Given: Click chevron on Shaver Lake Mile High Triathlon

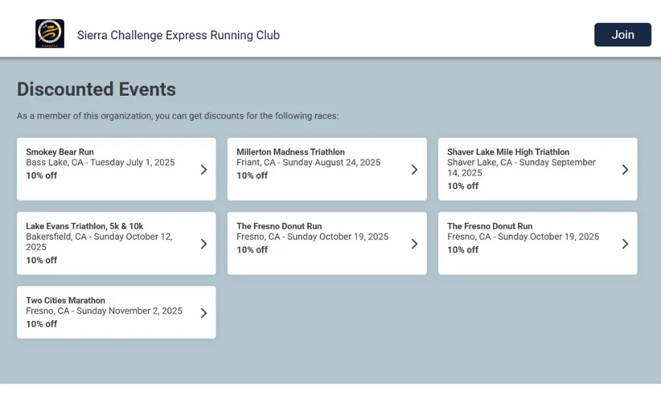Looking at the screenshot, I should tap(625, 169).
